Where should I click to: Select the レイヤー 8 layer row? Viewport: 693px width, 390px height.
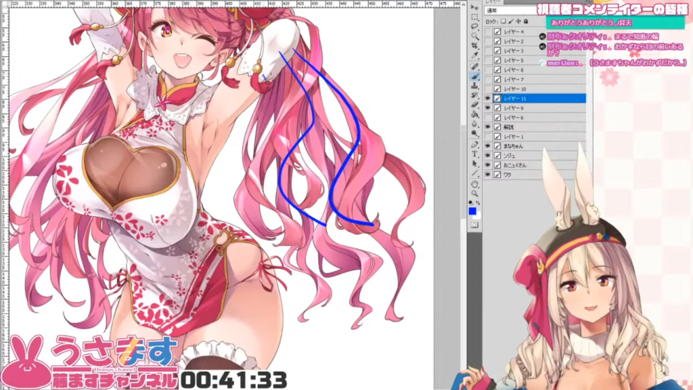535,70
